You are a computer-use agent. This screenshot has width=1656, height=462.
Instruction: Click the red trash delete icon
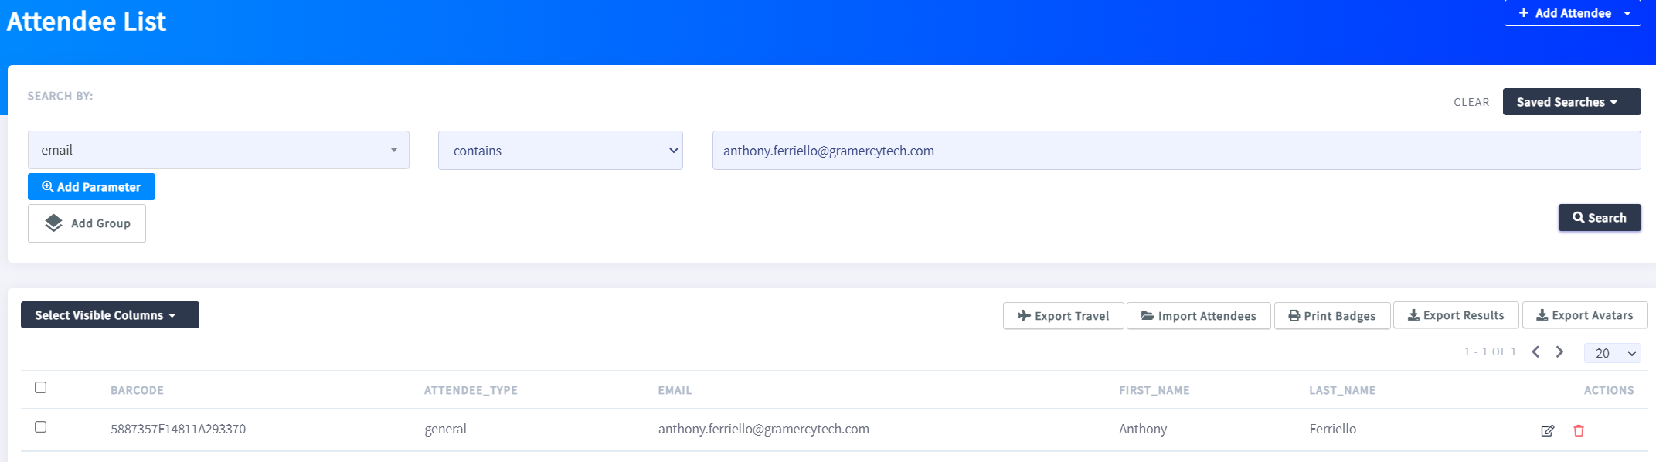[1579, 431]
